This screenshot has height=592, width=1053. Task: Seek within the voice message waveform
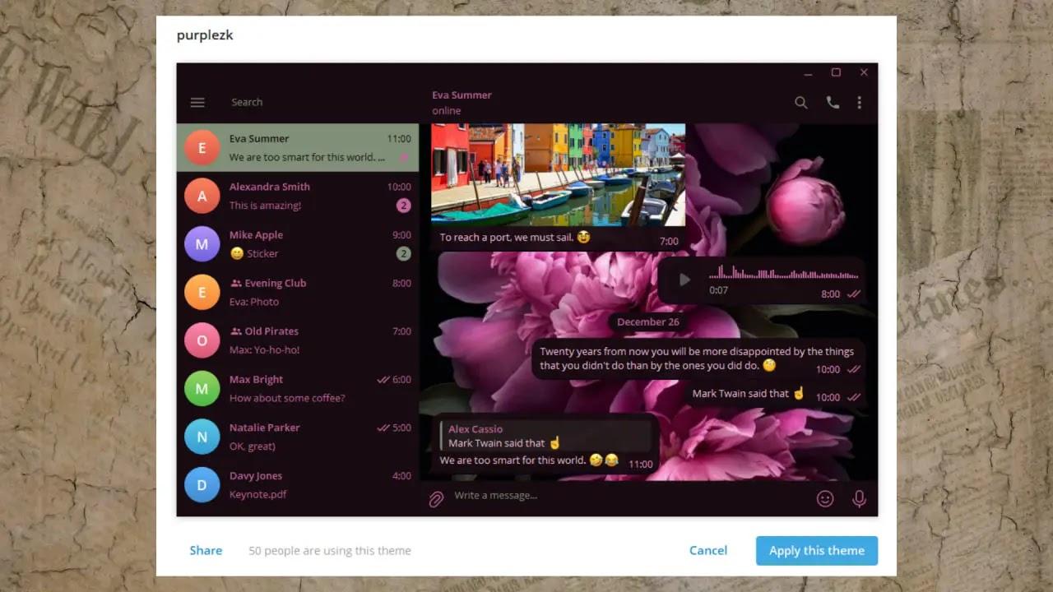[783, 272]
